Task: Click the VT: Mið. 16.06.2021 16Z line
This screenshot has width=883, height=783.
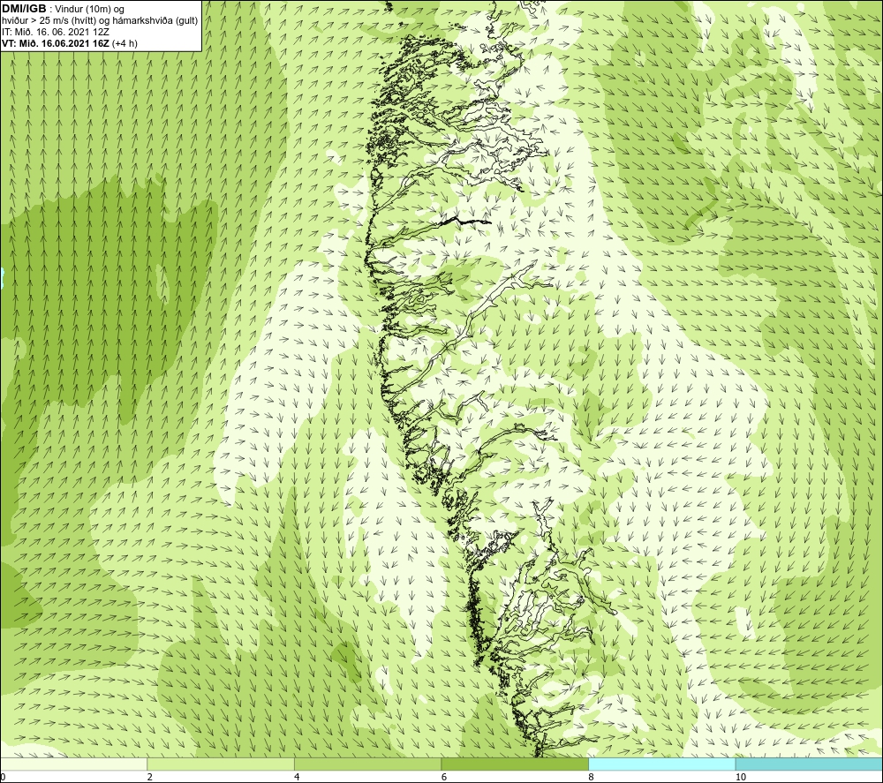Action: click(69, 43)
